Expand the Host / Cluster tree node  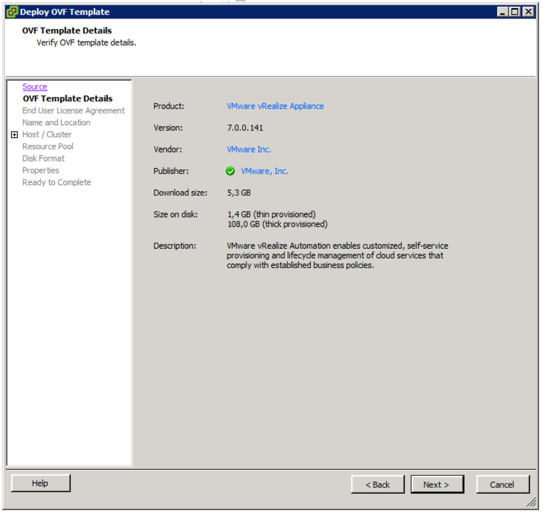(x=14, y=135)
